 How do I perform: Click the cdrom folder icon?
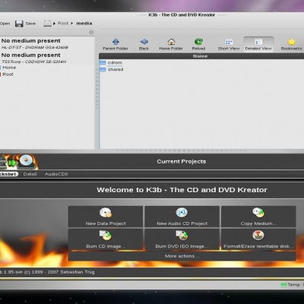pos(103,62)
